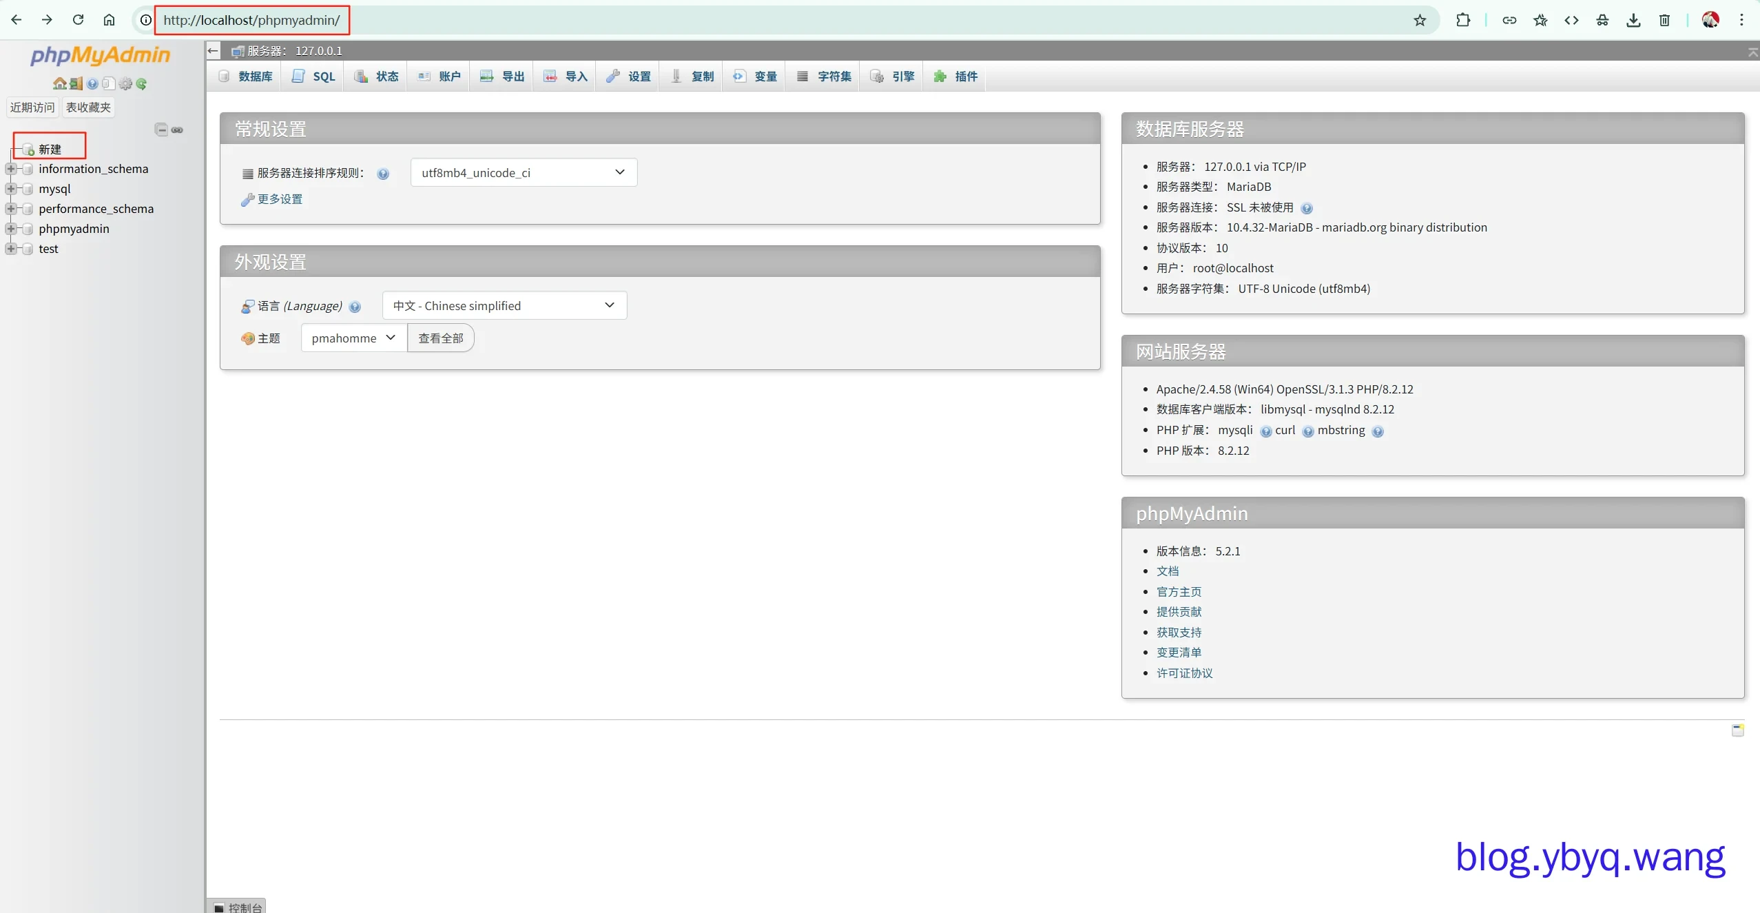Viewport: 1760px width, 913px height.
Task: Click 更多设置 link
Action: tap(280, 199)
